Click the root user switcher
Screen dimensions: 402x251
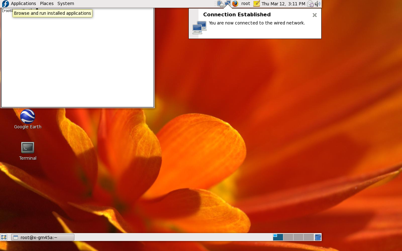246,3
